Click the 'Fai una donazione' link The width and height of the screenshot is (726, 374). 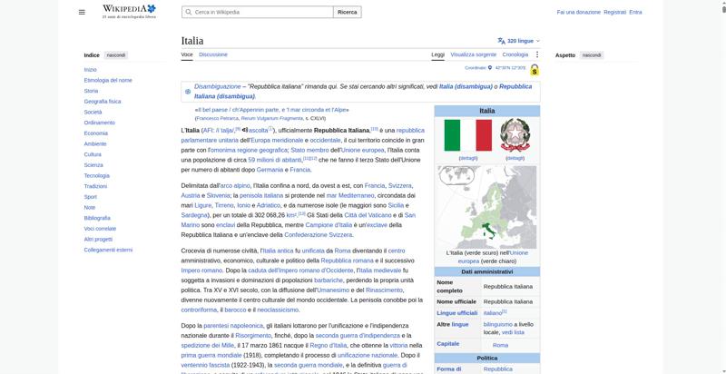[578, 12]
